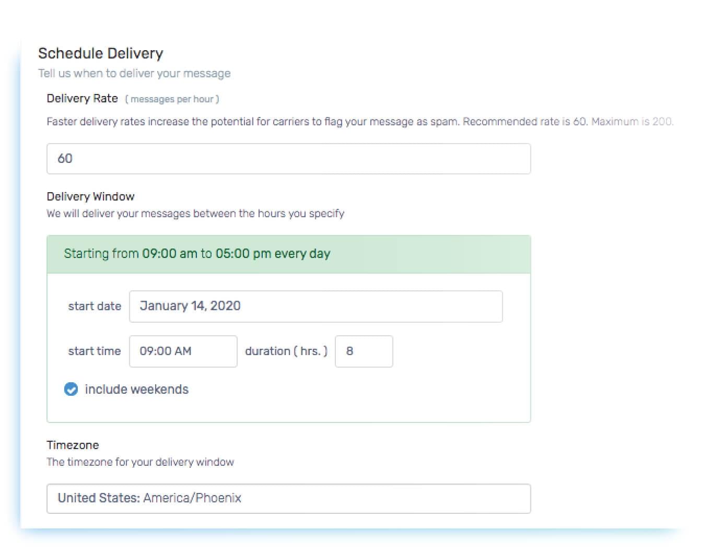The image size is (725, 553).
Task: Click the Delivery Window section label
Action: [90, 196]
